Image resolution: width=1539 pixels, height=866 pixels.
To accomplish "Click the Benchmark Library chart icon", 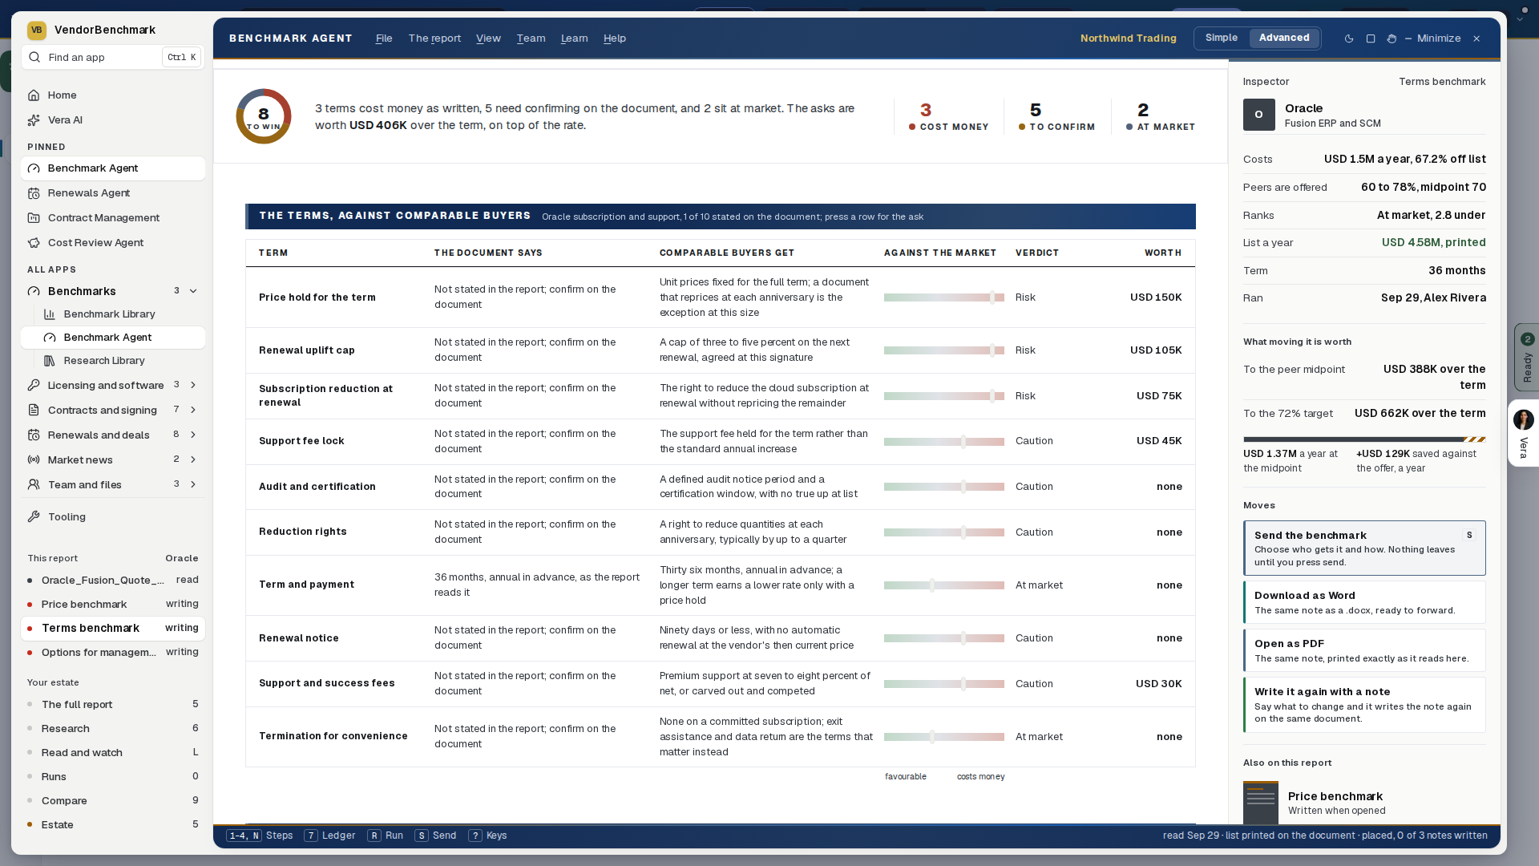I will pyautogui.click(x=50, y=314).
